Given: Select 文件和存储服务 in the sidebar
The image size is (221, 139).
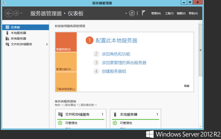Looking at the screenshot, I should pos(26,44).
